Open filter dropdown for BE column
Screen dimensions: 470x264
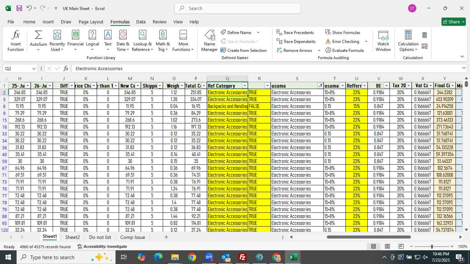tap(386, 86)
